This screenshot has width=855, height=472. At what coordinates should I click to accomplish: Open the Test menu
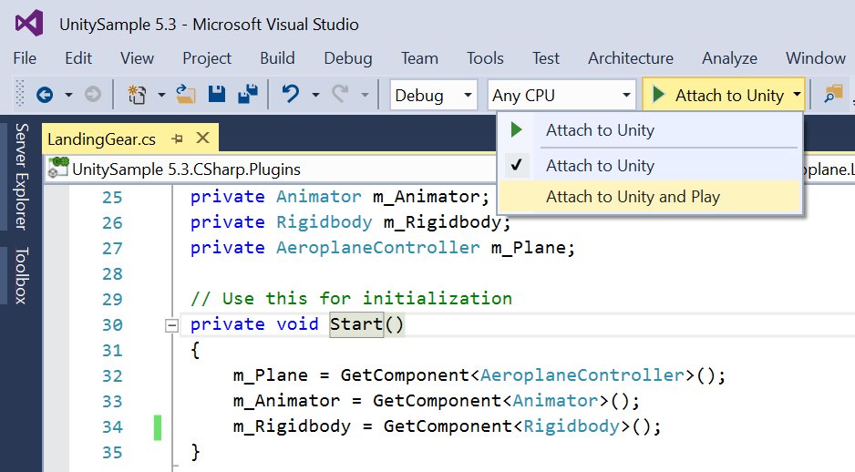coord(546,58)
